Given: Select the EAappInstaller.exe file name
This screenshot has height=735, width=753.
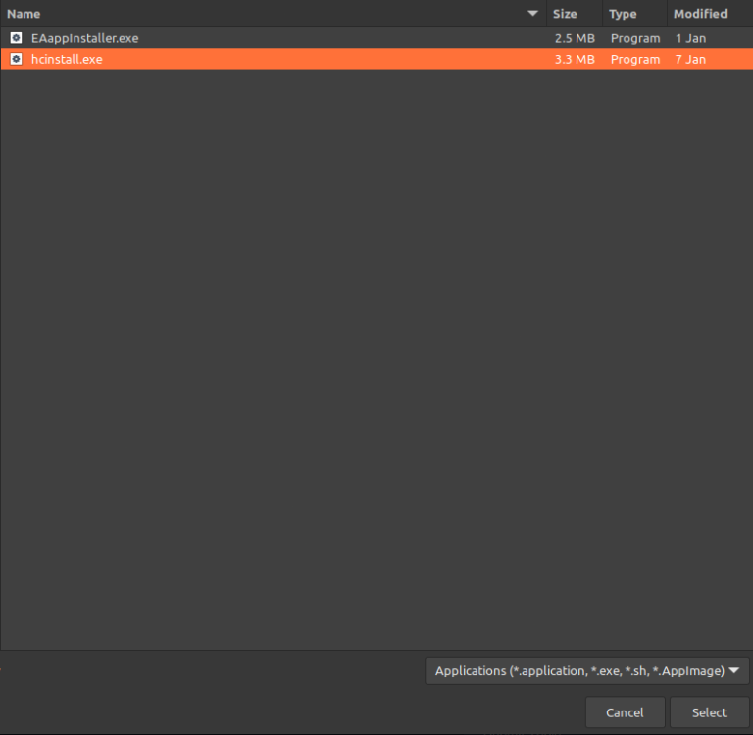Looking at the screenshot, I should tap(84, 38).
